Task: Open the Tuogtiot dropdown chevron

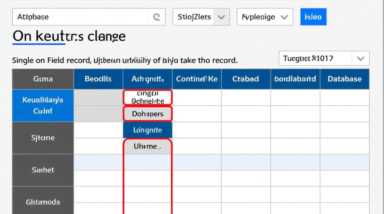Action: [361, 58]
